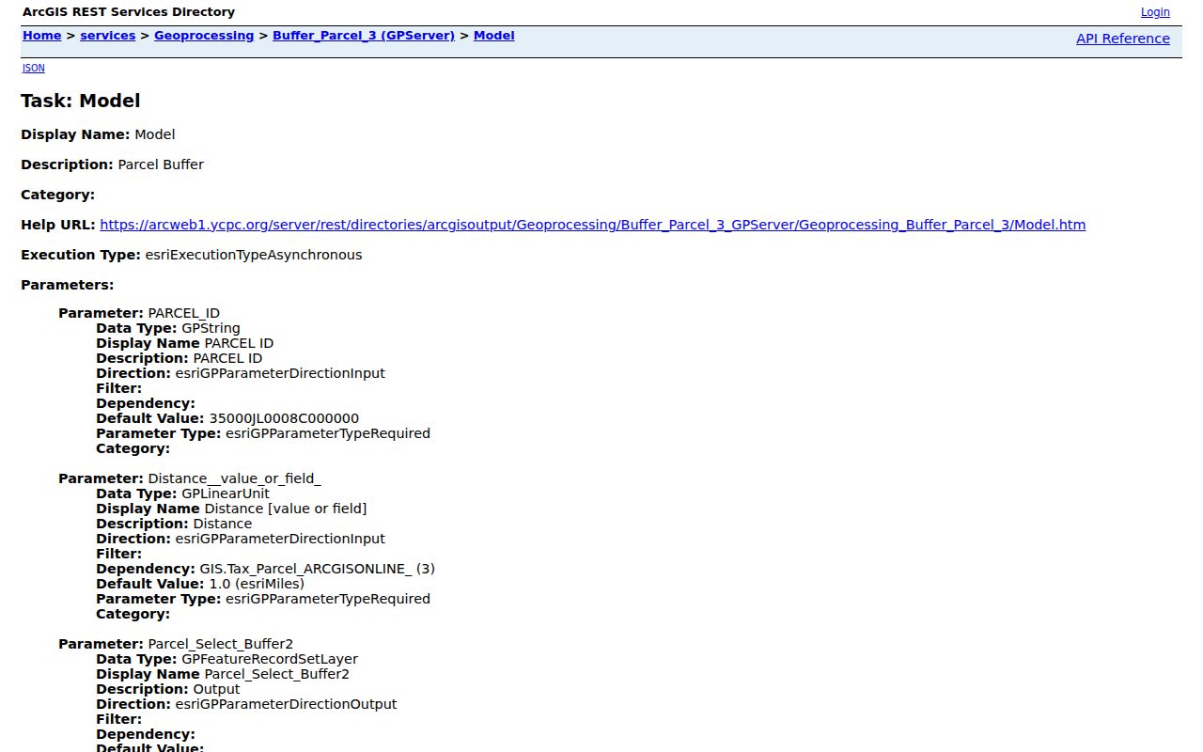View the JSON format link

[33, 68]
